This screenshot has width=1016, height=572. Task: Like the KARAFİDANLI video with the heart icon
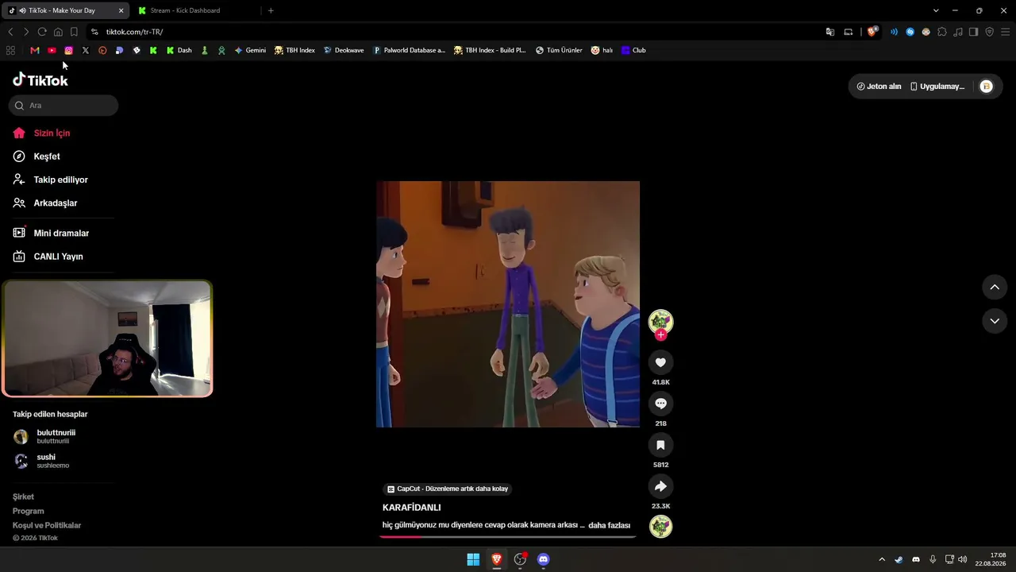660,362
